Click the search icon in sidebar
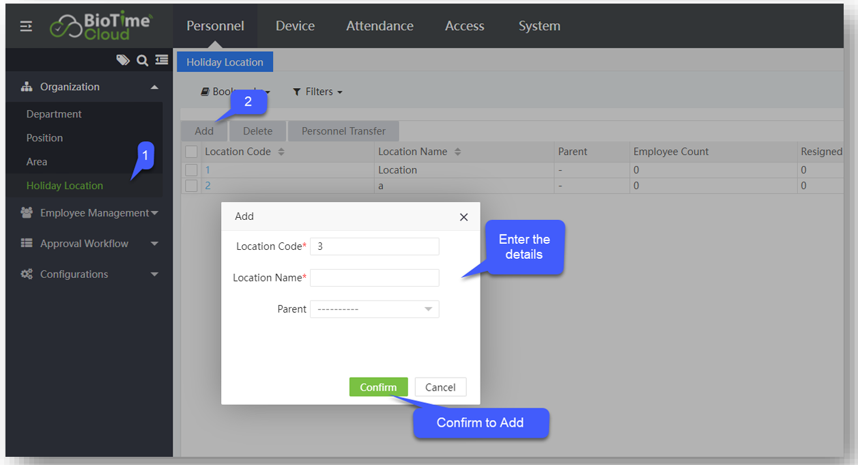Viewport: 858px width, 465px height. click(x=143, y=60)
